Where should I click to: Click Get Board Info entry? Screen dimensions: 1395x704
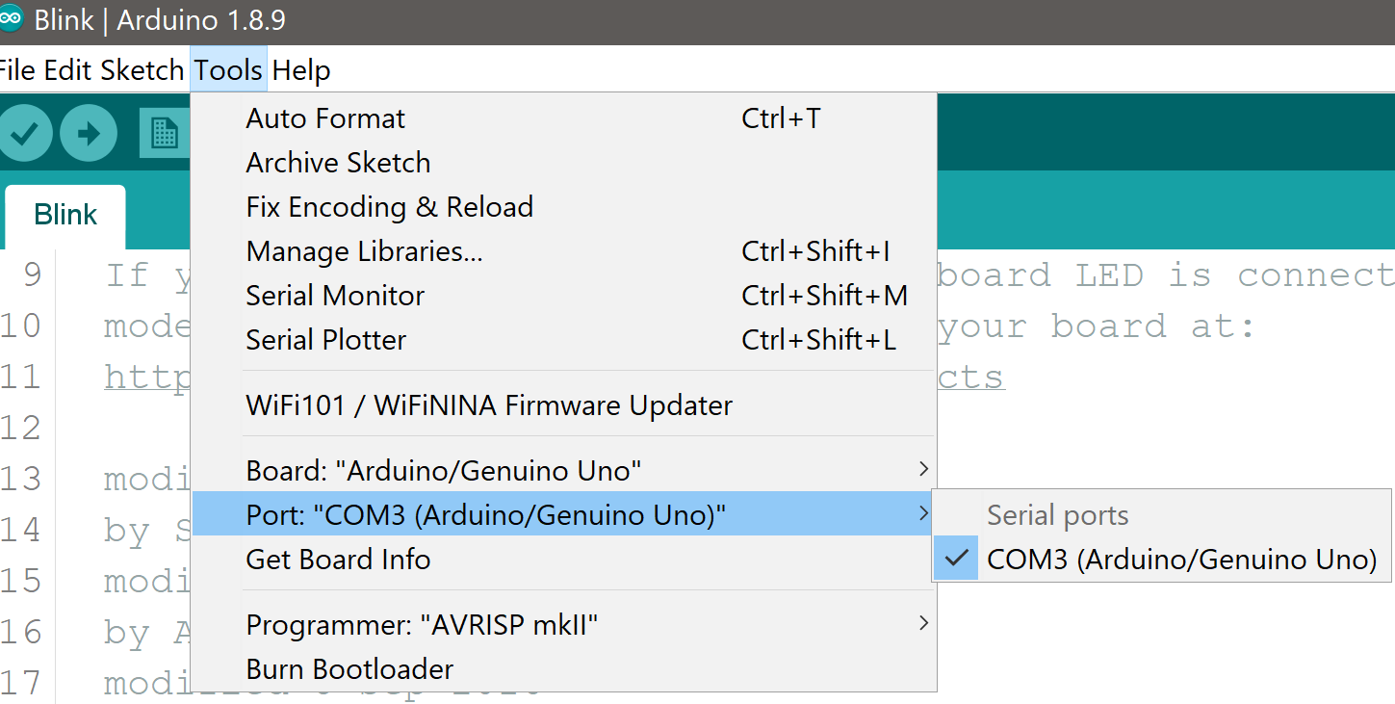click(563, 560)
